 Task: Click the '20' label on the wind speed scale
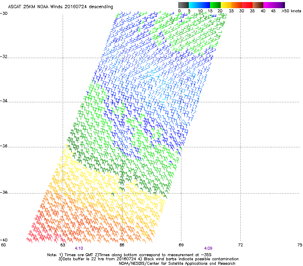220,11
